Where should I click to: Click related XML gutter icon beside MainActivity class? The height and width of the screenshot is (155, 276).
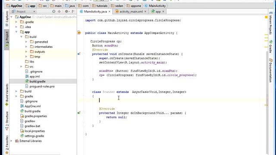pyautogui.click(x=79, y=33)
